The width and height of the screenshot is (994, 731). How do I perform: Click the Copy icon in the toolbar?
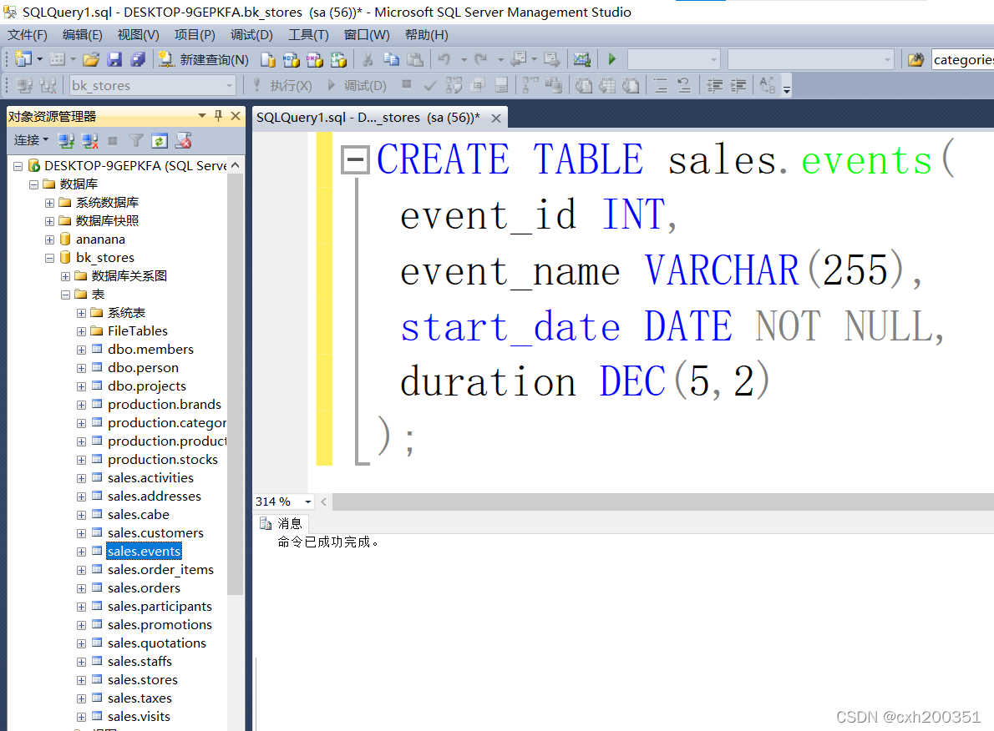[391, 59]
